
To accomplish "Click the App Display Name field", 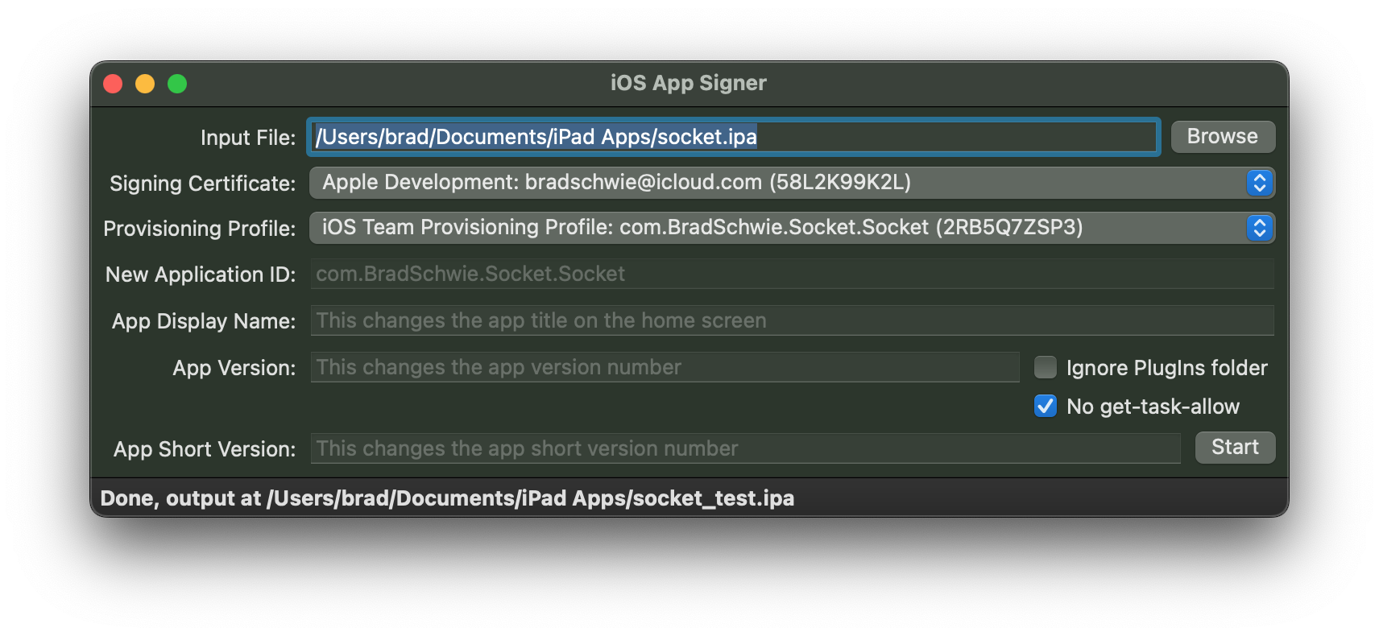I will coord(792,320).
